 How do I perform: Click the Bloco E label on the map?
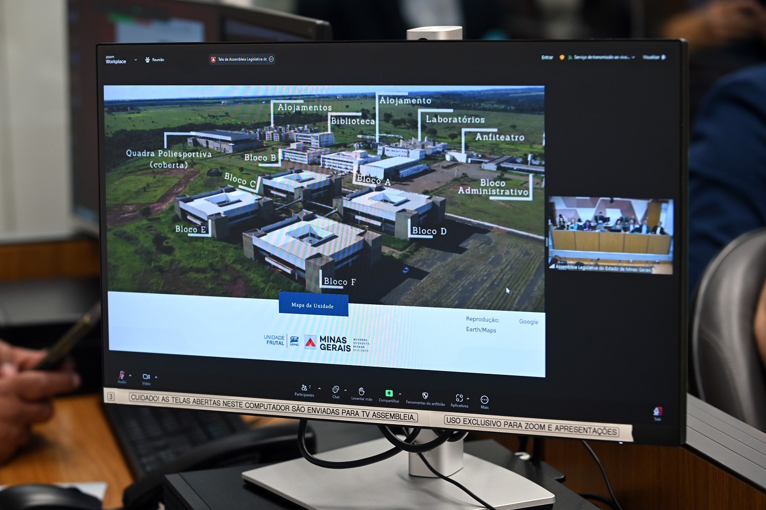(x=190, y=229)
